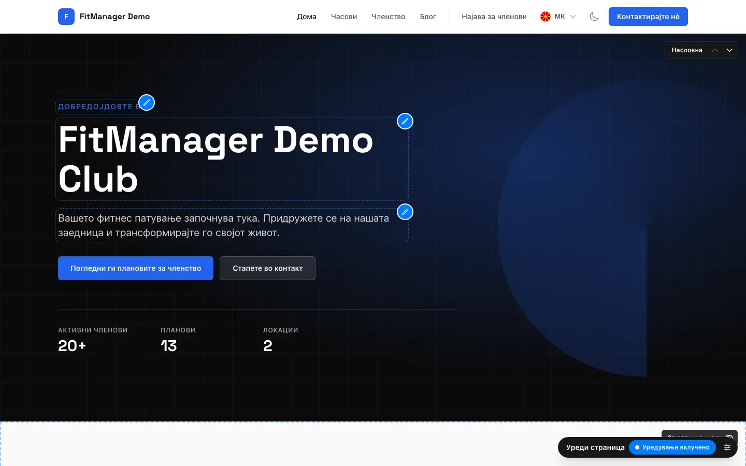
Task: Click the Контактирајте нѐ button
Action: 648,17
